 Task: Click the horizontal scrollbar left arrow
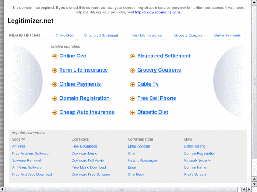[x=2, y=189]
